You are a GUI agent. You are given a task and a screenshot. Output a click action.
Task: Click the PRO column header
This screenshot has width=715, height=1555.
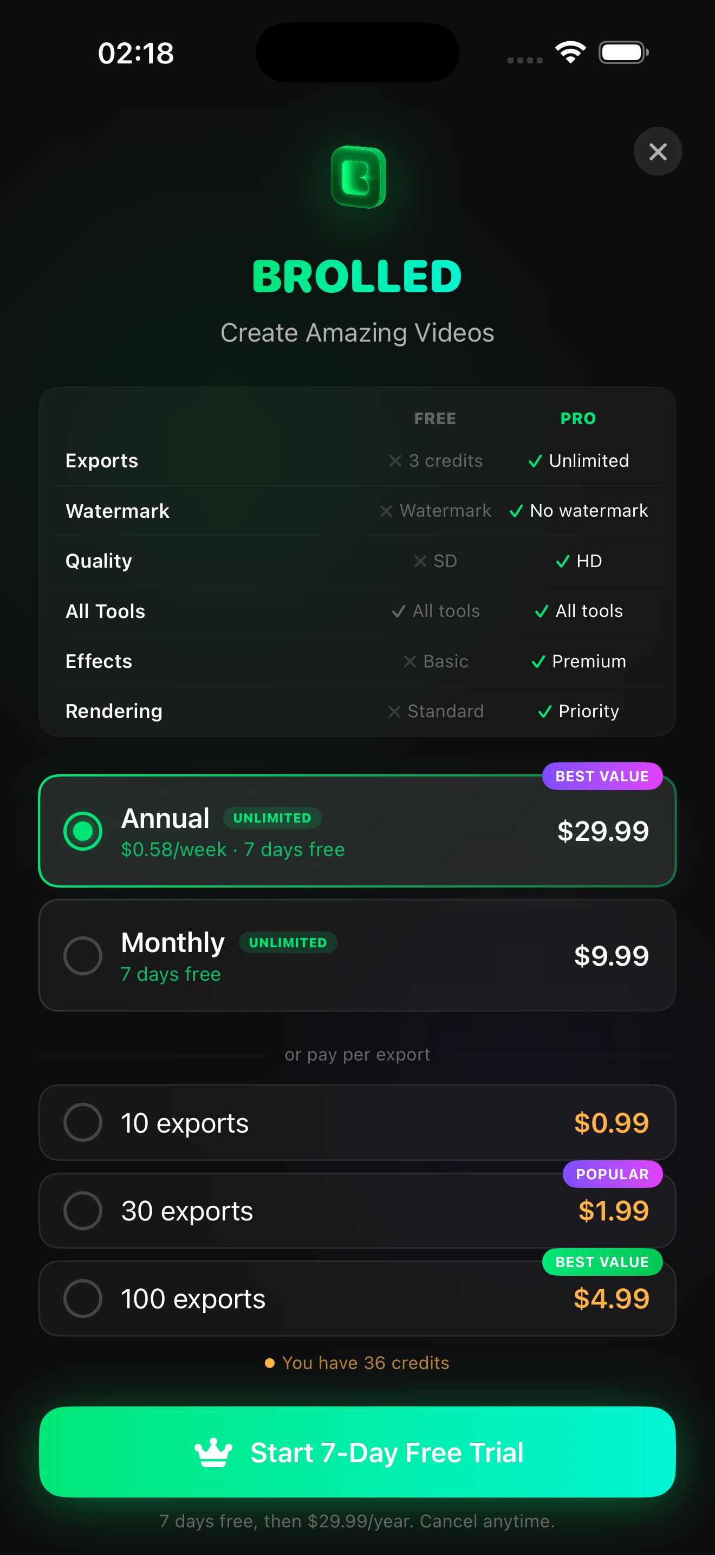click(577, 417)
